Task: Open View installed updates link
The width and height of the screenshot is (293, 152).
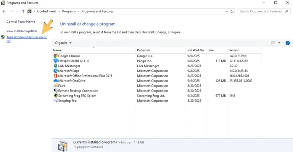Action: 22,31
